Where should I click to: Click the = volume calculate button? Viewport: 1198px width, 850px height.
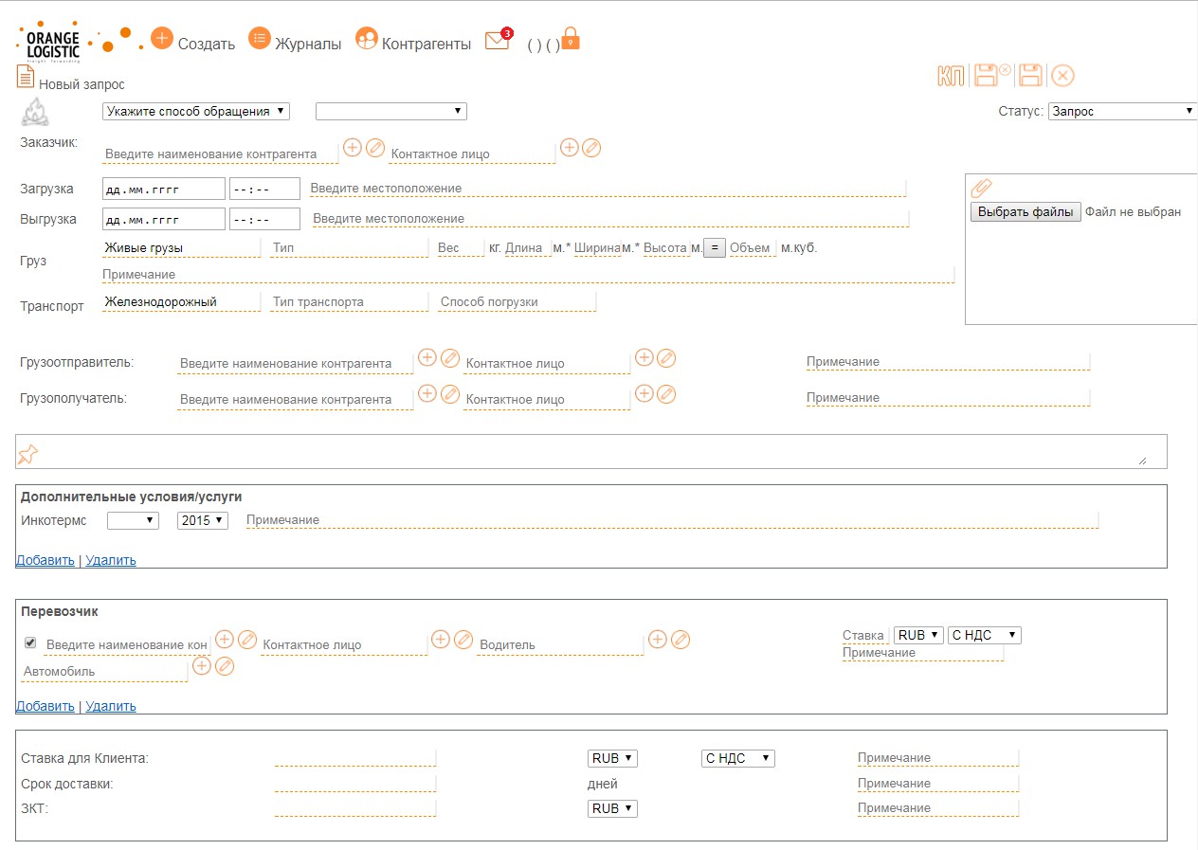[x=716, y=248]
